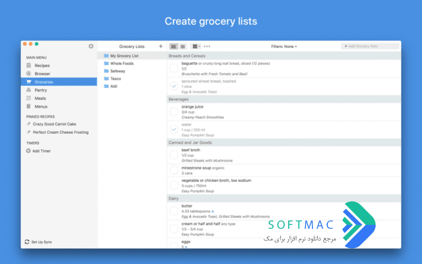Screen dimensions: 422x264
Task: Select the Whole Foods list name
Action: pyautogui.click(x=122, y=63)
